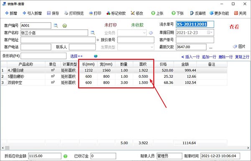Image resolution: width=251 pixels, height=161 pixels.
Task: Click the 产品名称 column header
Action: pyautogui.click(x=26, y=64)
